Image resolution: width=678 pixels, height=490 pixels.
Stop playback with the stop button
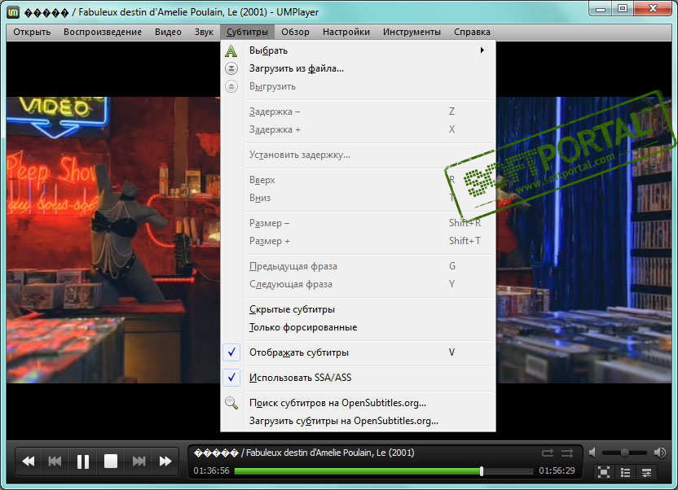[x=111, y=462]
